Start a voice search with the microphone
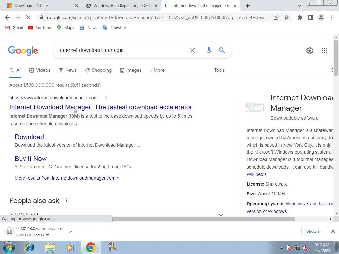The width and height of the screenshot is (339, 254). (x=209, y=50)
